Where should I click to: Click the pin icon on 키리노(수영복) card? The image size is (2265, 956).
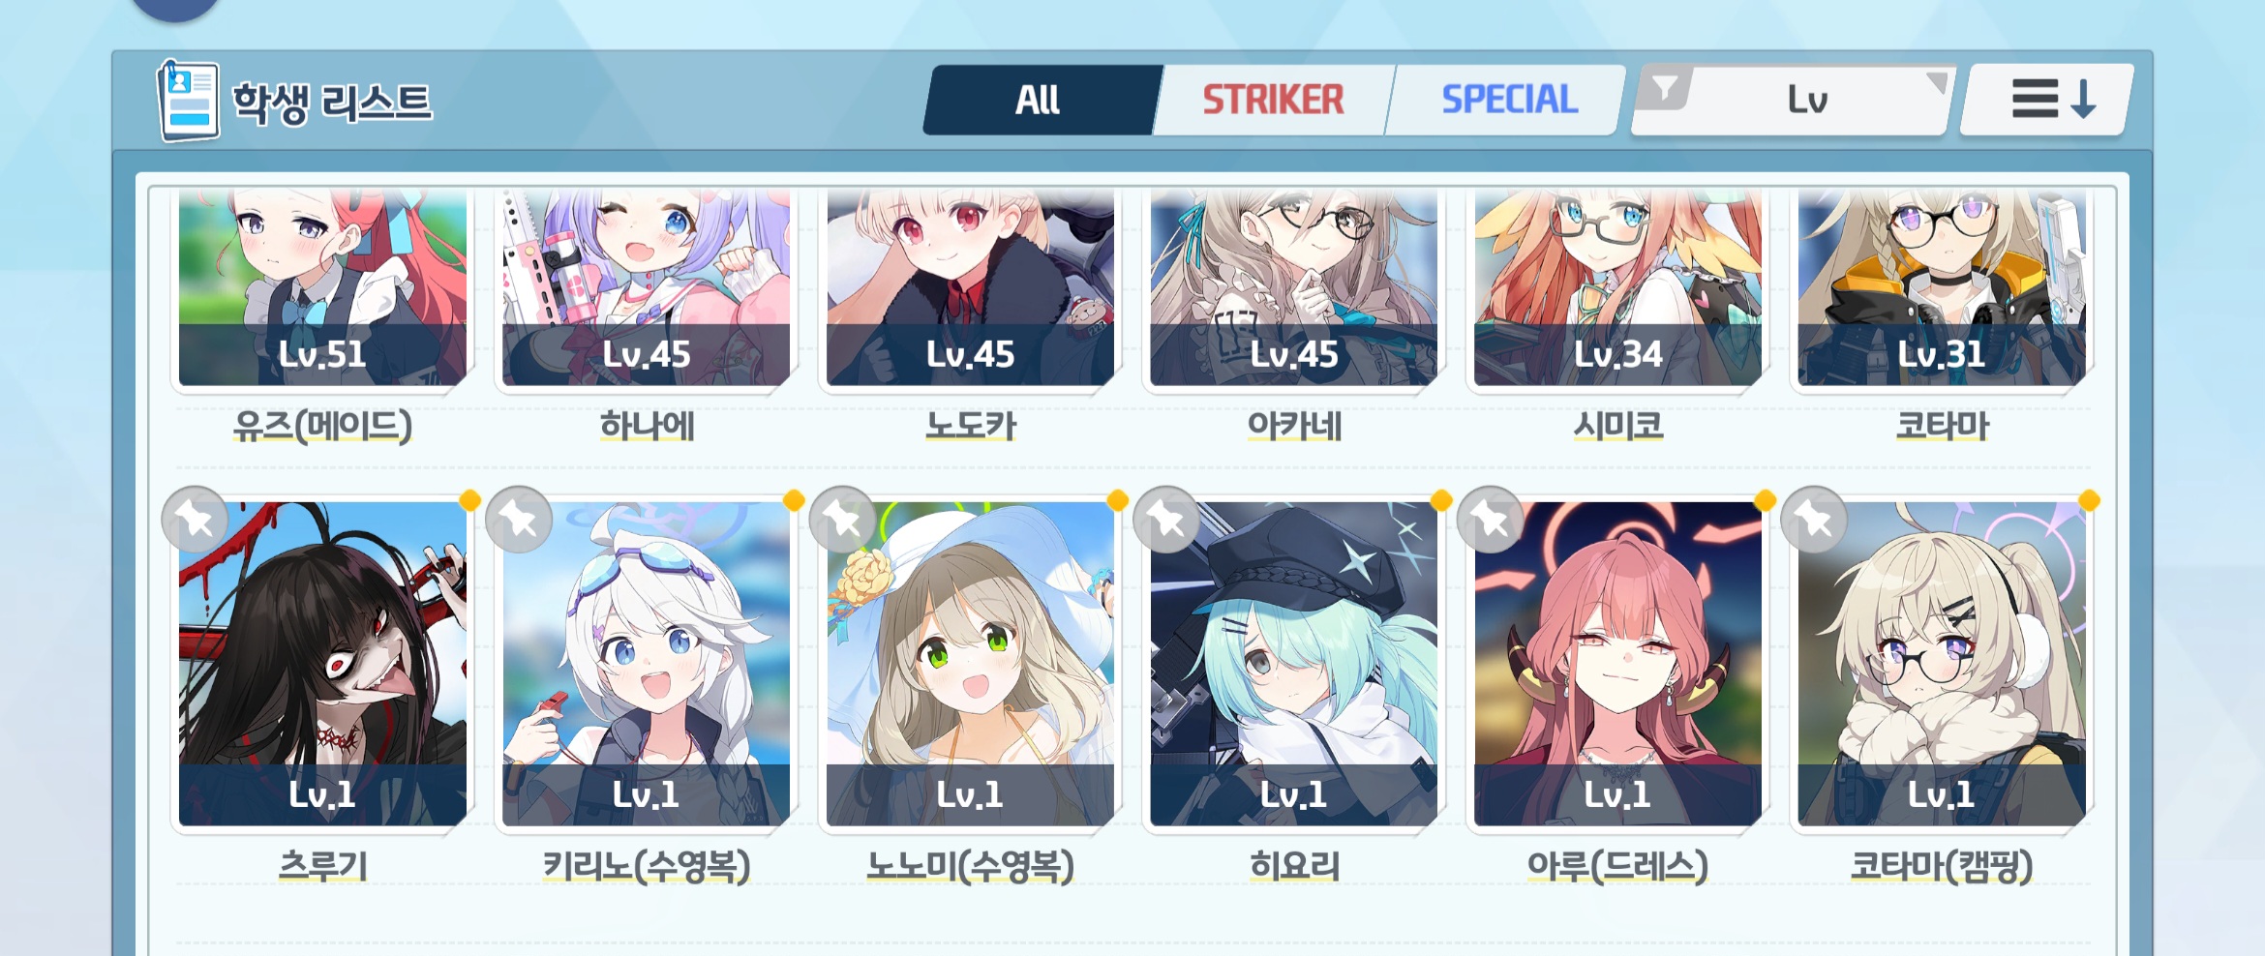(x=519, y=520)
